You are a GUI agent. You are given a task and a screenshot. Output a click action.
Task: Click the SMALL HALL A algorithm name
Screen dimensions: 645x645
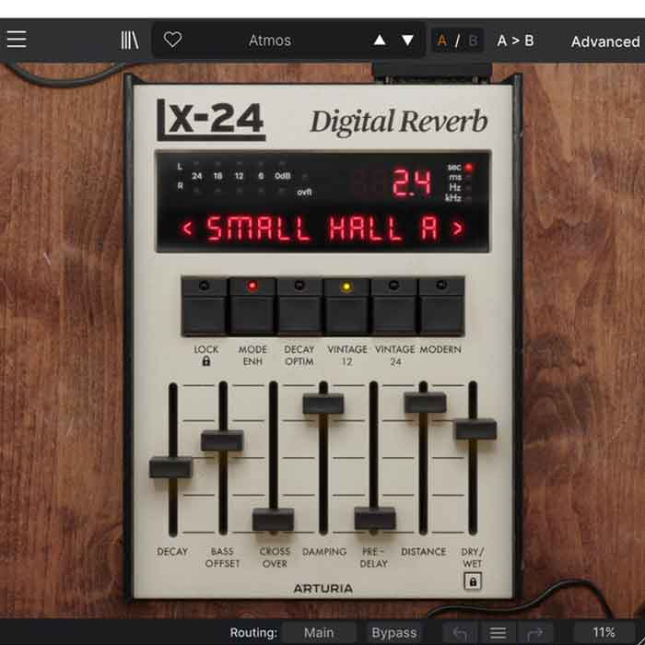(x=322, y=229)
